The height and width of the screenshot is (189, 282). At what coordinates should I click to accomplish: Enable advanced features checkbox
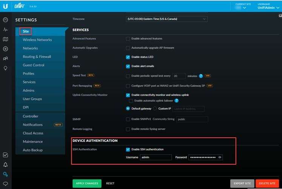(128, 38)
